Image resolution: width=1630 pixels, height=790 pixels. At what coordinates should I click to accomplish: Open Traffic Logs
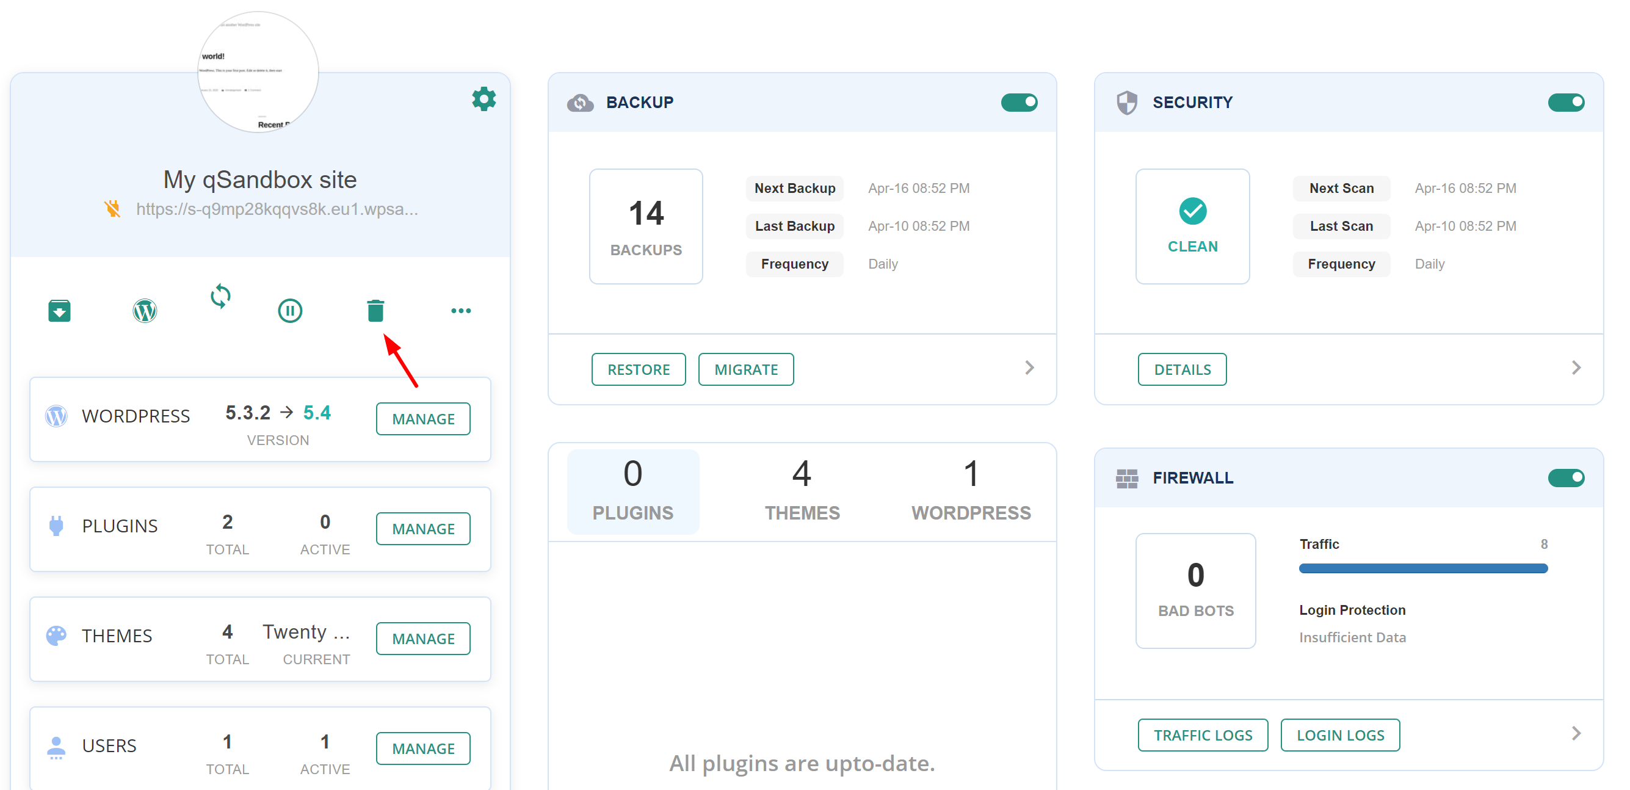pos(1202,735)
